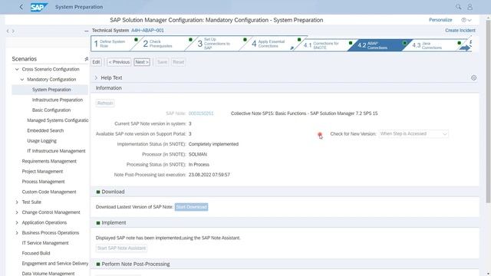The width and height of the screenshot is (491, 276).
Task: Open dropdown arrow next to help icon
Action: (x=470, y=21)
